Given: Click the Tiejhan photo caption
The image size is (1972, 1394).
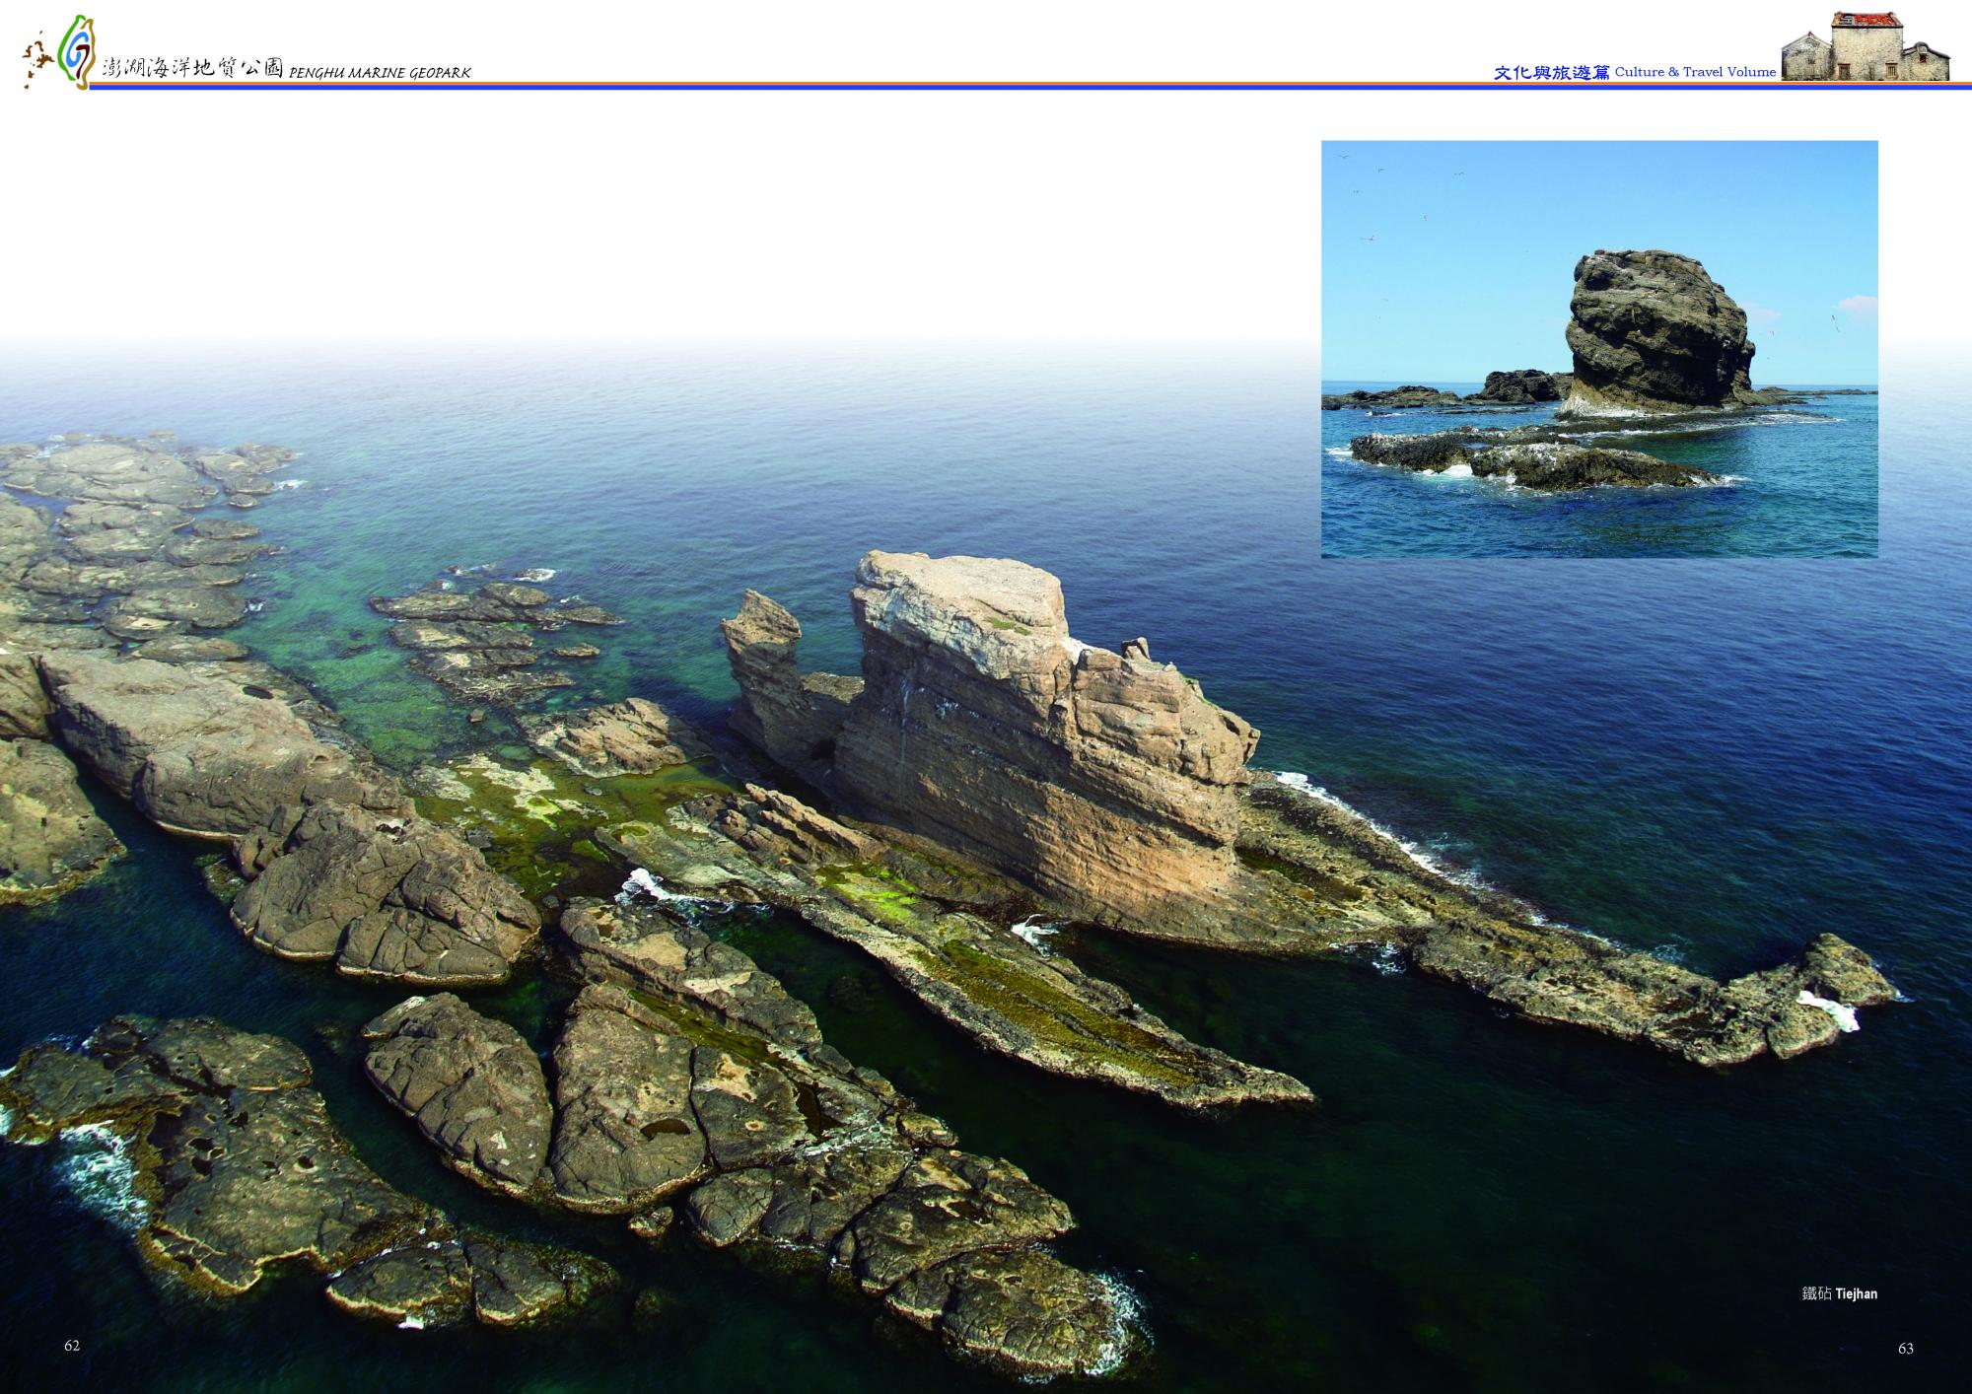Looking at the screenshot, I should [1840, 1293].
